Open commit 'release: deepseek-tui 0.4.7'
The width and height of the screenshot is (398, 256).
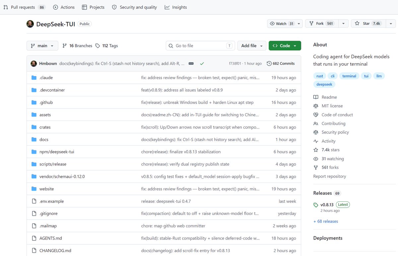(x=166, y=201)
